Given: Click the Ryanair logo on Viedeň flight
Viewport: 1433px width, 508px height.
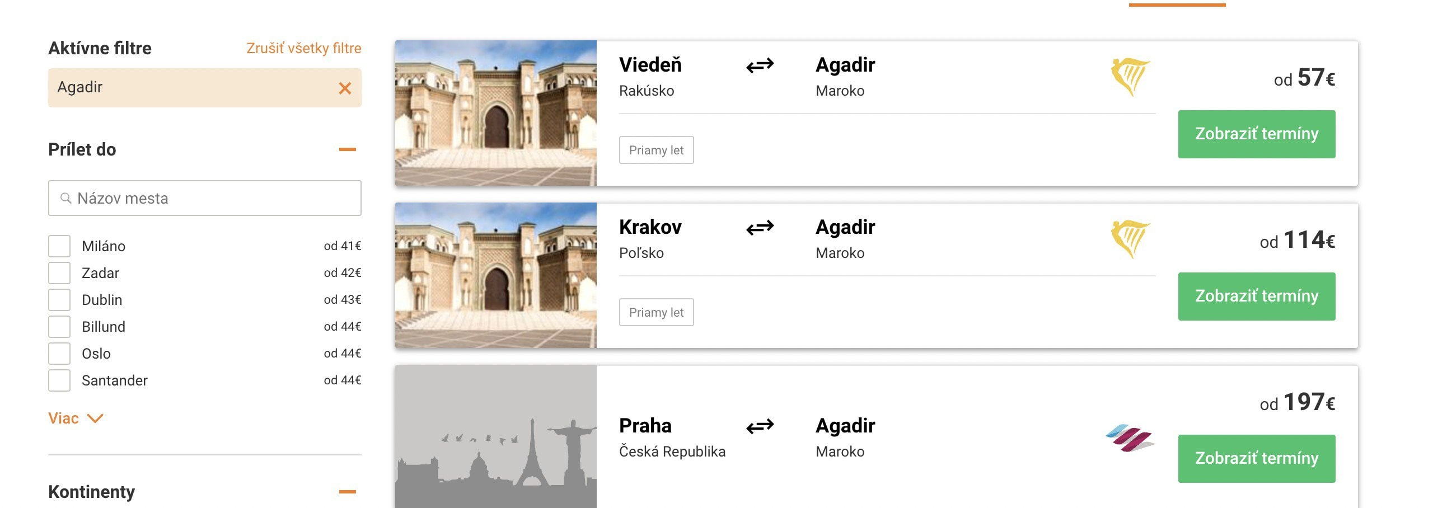Looking at the screenshot, I should (x=1130, y=77).
